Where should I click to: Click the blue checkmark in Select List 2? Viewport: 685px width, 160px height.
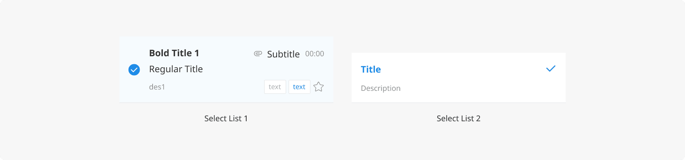pos(551,69)
